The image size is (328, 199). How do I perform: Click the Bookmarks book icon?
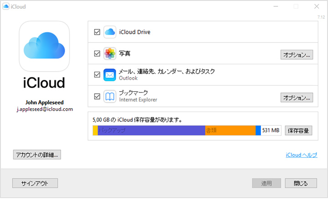click(110, 96)
